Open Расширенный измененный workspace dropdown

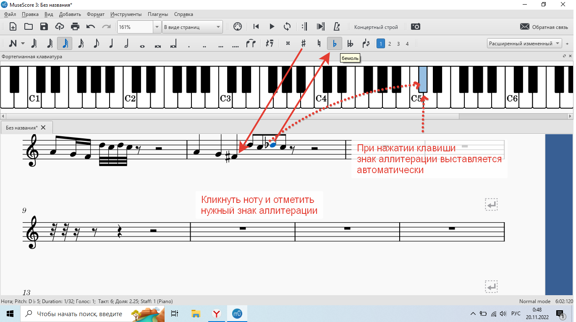(524, 44)
